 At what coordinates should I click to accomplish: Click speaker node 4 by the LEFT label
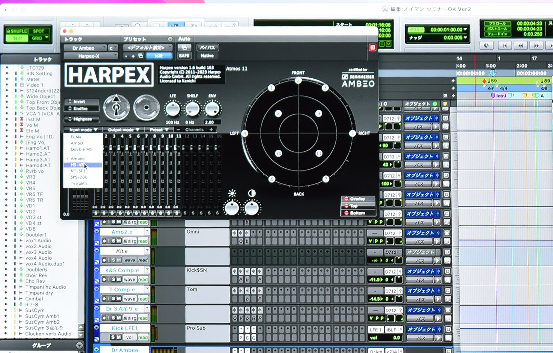[245, 133]
